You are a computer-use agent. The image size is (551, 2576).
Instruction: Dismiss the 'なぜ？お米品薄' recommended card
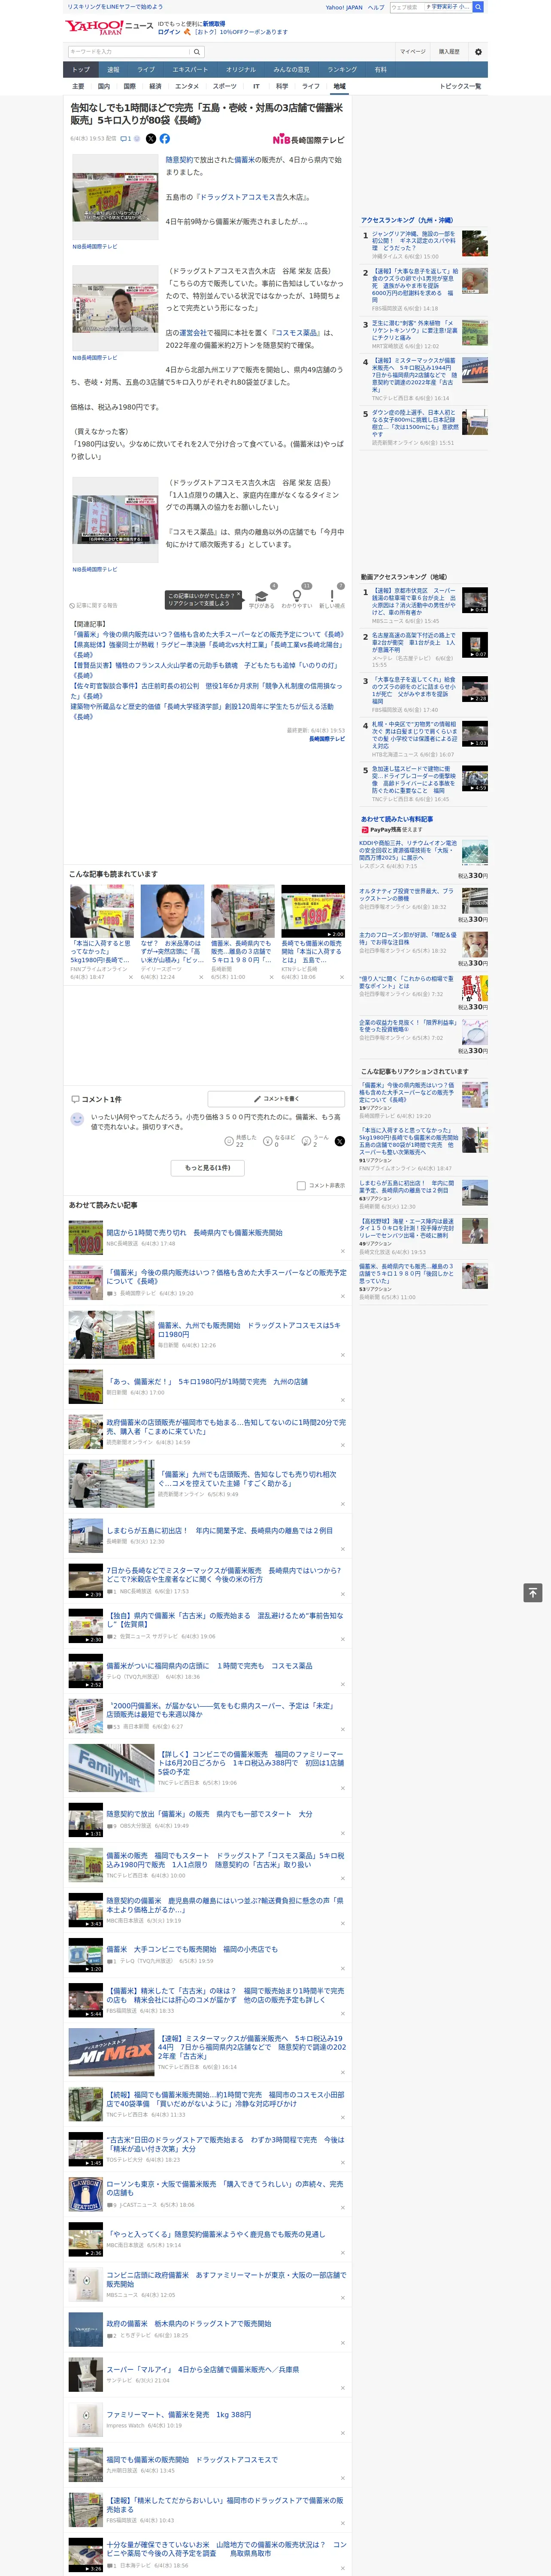[x=200, y=977]
